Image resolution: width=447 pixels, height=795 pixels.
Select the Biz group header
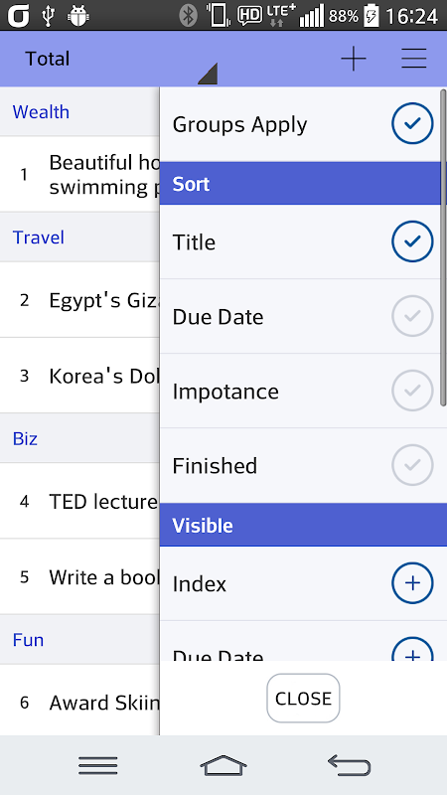point(79,438)
